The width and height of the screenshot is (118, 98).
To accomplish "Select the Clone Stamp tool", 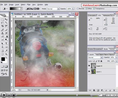I will [x=2, y=33].
